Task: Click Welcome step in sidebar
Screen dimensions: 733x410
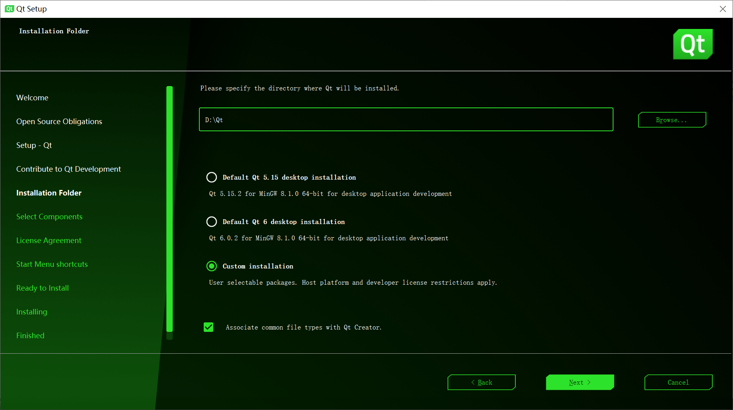Action: pos(32,98)
